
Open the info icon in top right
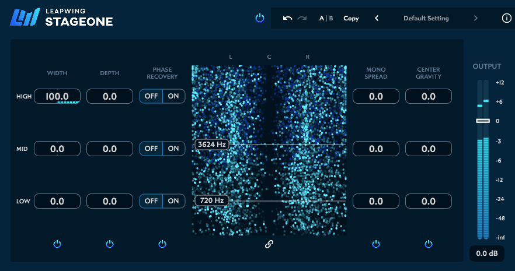506,18
